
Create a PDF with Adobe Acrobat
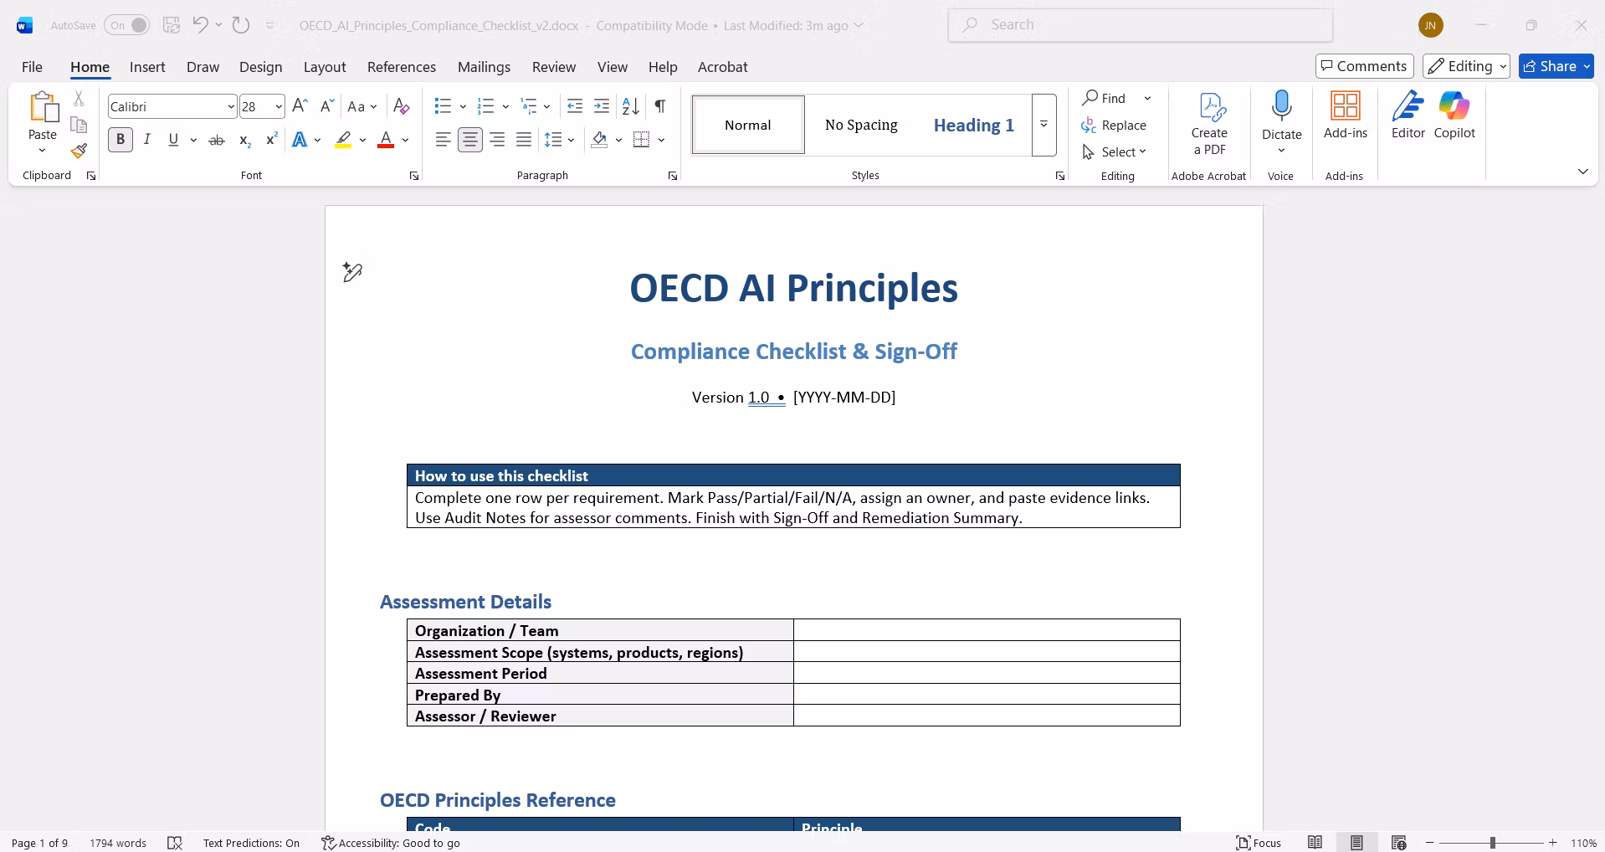1209,124
